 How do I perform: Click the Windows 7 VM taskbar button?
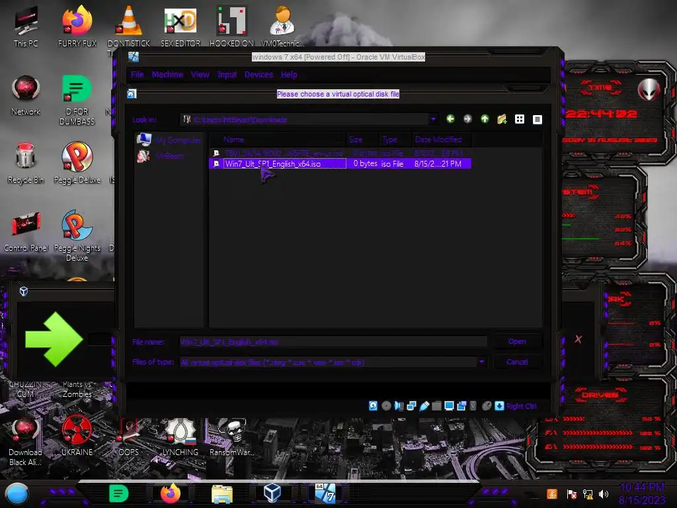tap(325, 493)
